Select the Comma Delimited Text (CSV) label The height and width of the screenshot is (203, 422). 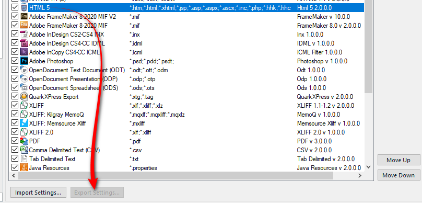[x=64, y=150]
